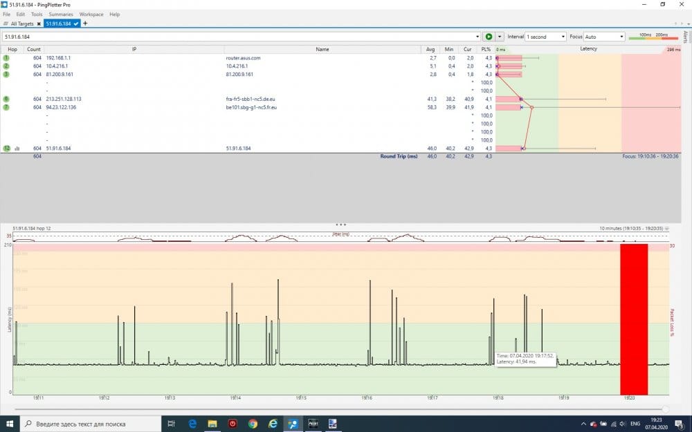The height and width of the screenshot is (432, 692).
Task: Add a new target tab with the plus icon
Action: click(85, 24)
